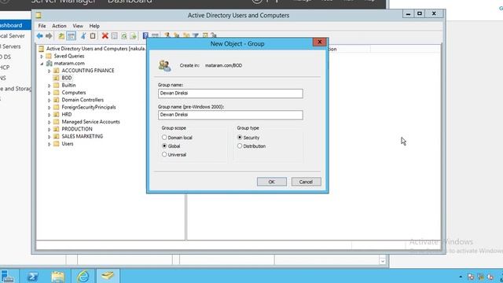Open File Explorer from the taskbar

coord(57,276)
